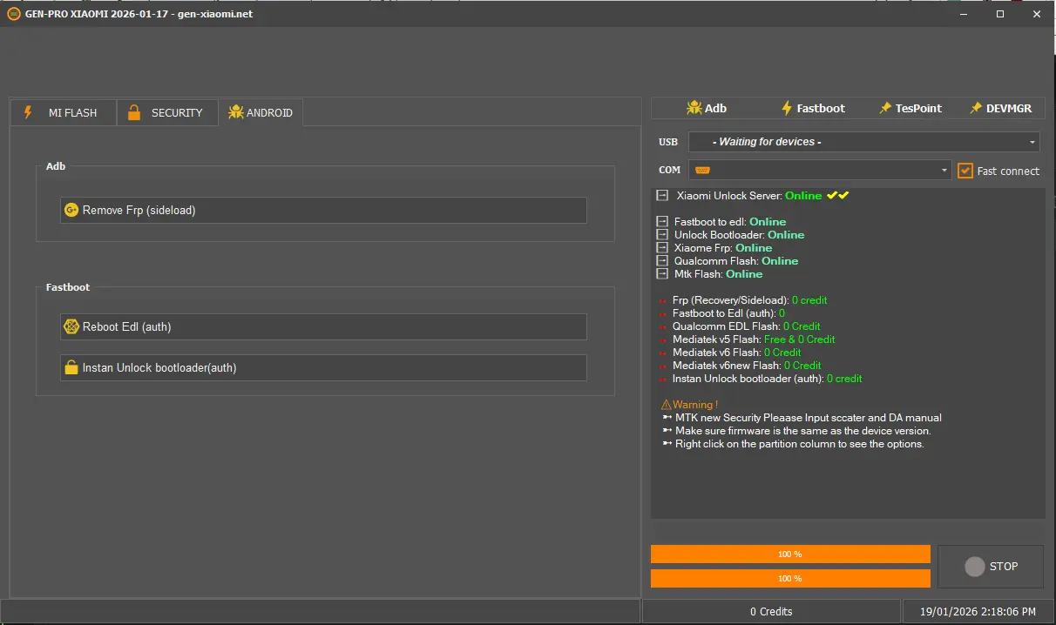
Task: Click the Reboot Edl (auth) button
Action: click(x=323, y=326)
